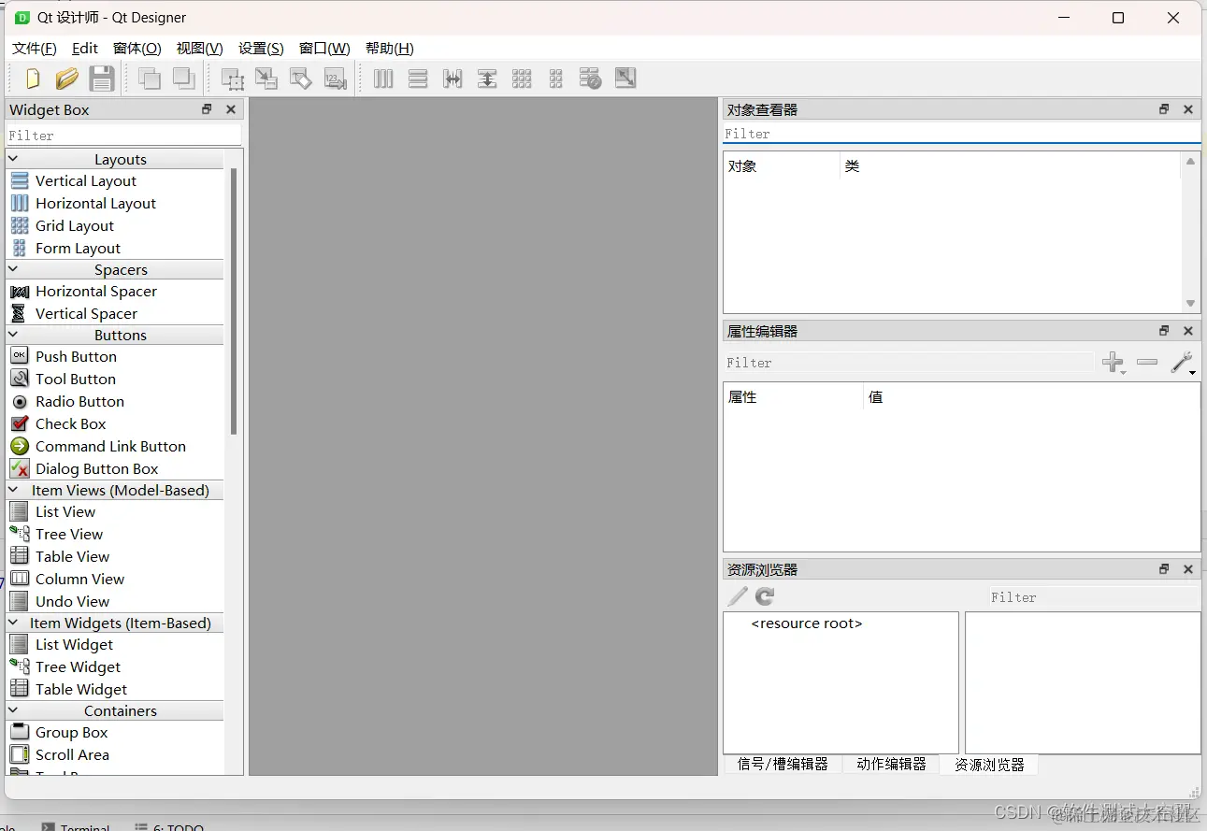Collapse the Spacers category
Screen dimensions: 1207x831
tap(13, 269)
